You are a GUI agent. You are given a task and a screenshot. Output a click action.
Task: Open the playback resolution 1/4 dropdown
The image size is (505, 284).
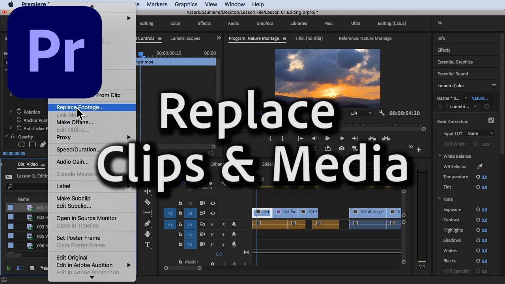tap(361, 113)
